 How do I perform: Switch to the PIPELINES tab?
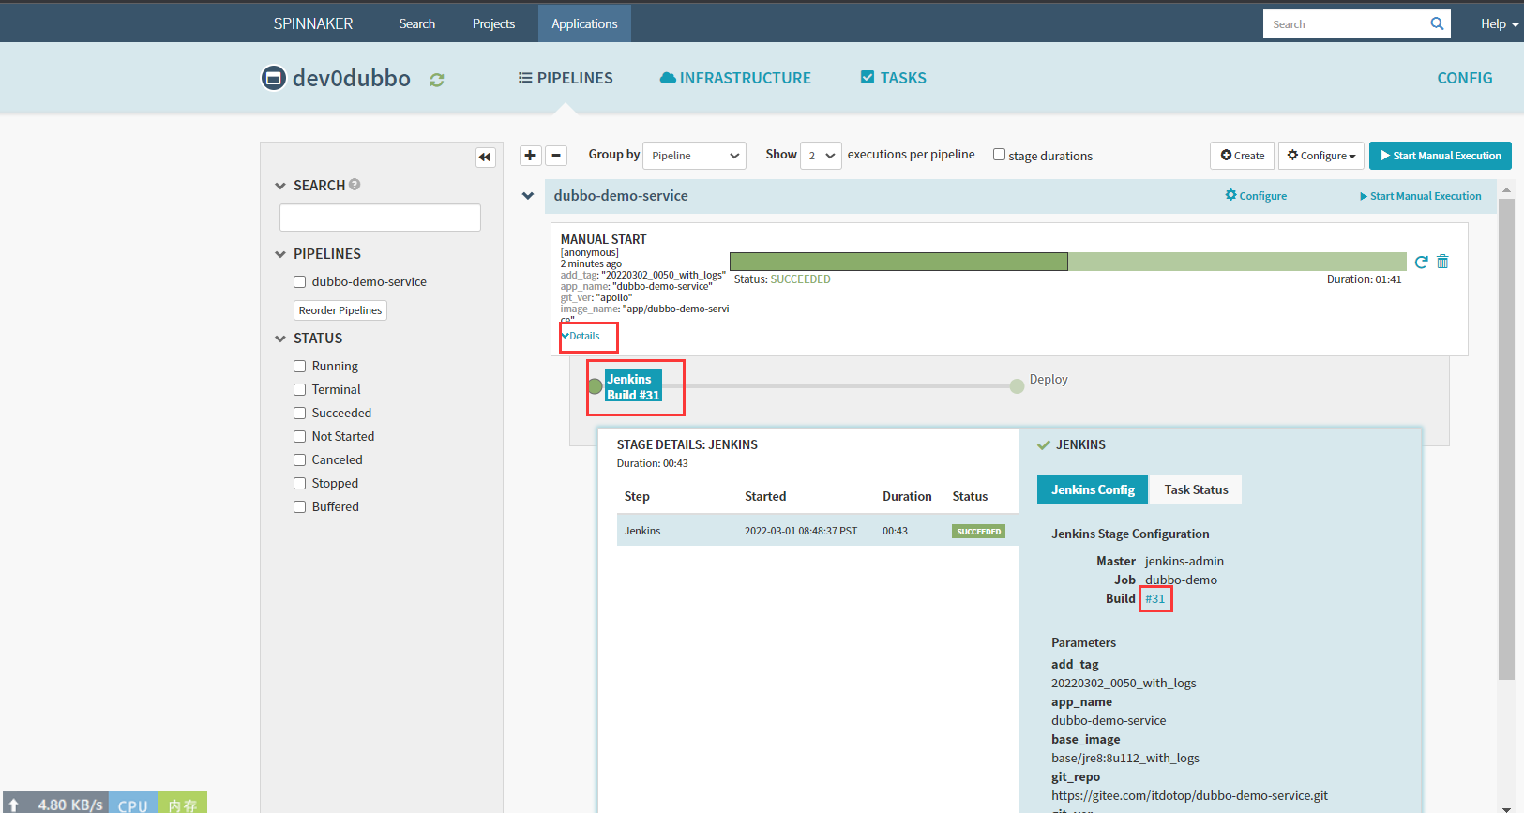(566, 78)
